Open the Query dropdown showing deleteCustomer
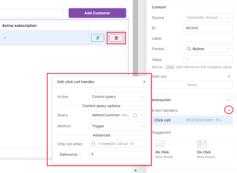This screenshot has width=237, height=173. pyautogui.click(x=117, y=115)
